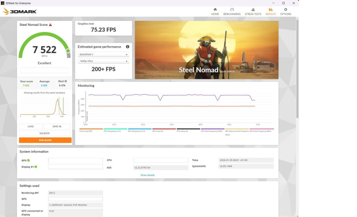
Task: Minimize the 3DMark window
Action: click(x=274, y=3)
